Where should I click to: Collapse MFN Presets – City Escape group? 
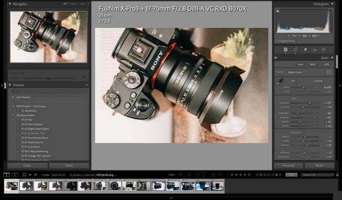point(13,106)
